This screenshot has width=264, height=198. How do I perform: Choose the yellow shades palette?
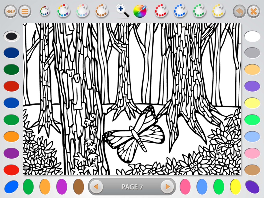point(218,11)
